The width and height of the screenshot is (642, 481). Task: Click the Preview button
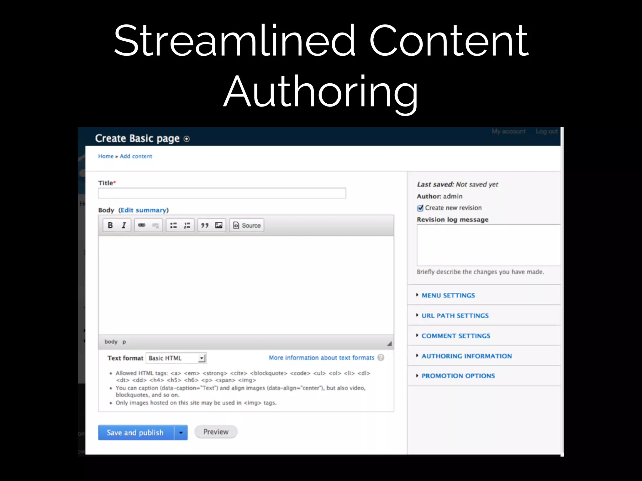click(x=216, y=432)
